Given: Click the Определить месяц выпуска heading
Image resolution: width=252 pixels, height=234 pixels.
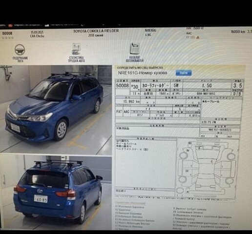Looking at the screenshot, I should pyautogui.click(x=140, y=68).
